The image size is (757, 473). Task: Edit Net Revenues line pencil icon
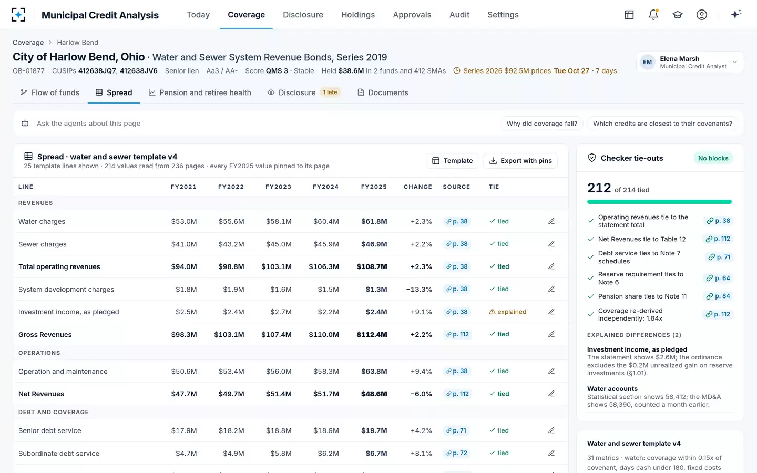[x=551, y=394]
